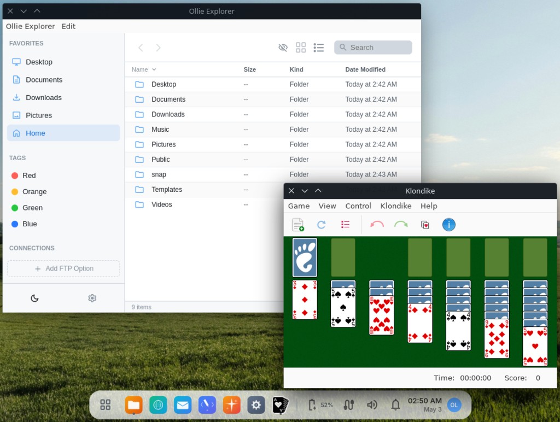Open the Control menu in Klondike
560x422 pixels.
click(358, 206)
